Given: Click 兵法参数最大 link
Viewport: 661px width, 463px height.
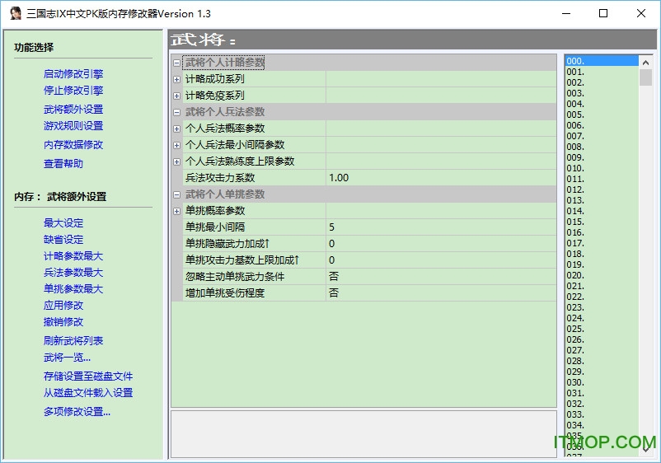Looking at the screenshot, I should coord(73,272).
